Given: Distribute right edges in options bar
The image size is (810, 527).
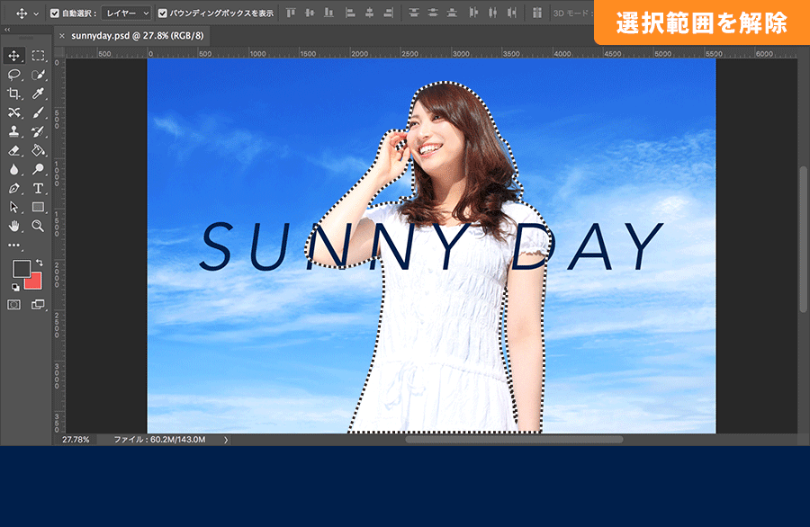Looking at the screenshot, I should click(512, 13).
